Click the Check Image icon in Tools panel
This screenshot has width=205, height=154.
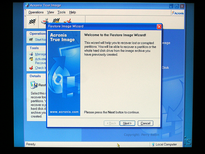tap(31, 68)
